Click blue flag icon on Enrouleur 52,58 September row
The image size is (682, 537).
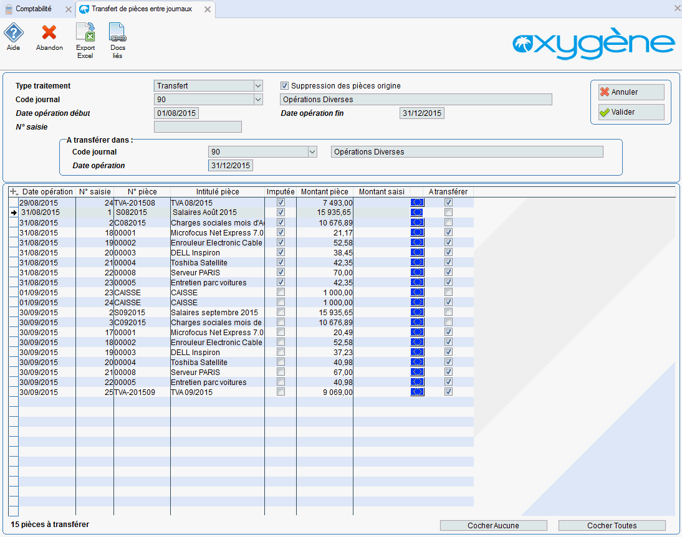pos(417,342)
